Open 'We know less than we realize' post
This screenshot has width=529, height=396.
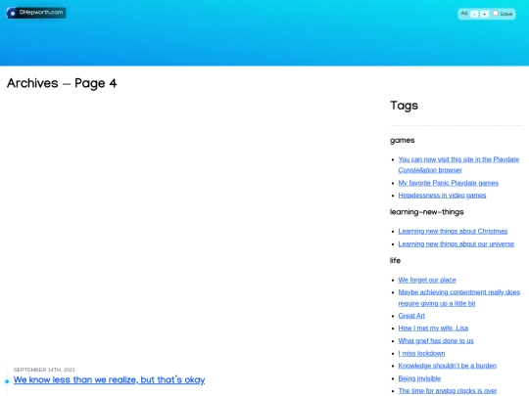click(109, 379)
